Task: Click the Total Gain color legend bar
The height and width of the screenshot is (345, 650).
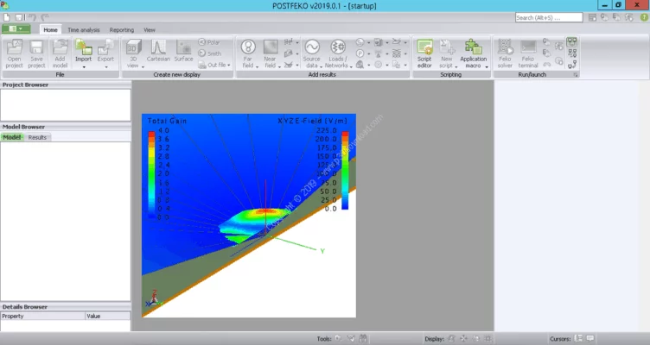Action: pos(152,174)
